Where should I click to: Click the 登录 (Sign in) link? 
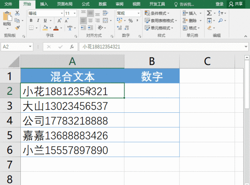tap(220, 4)
